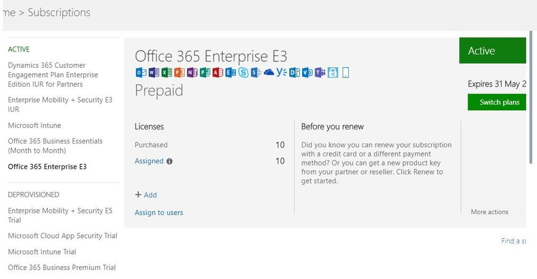Click the ACTIVE section header
The image size is (537, 279).
point(19,49)
